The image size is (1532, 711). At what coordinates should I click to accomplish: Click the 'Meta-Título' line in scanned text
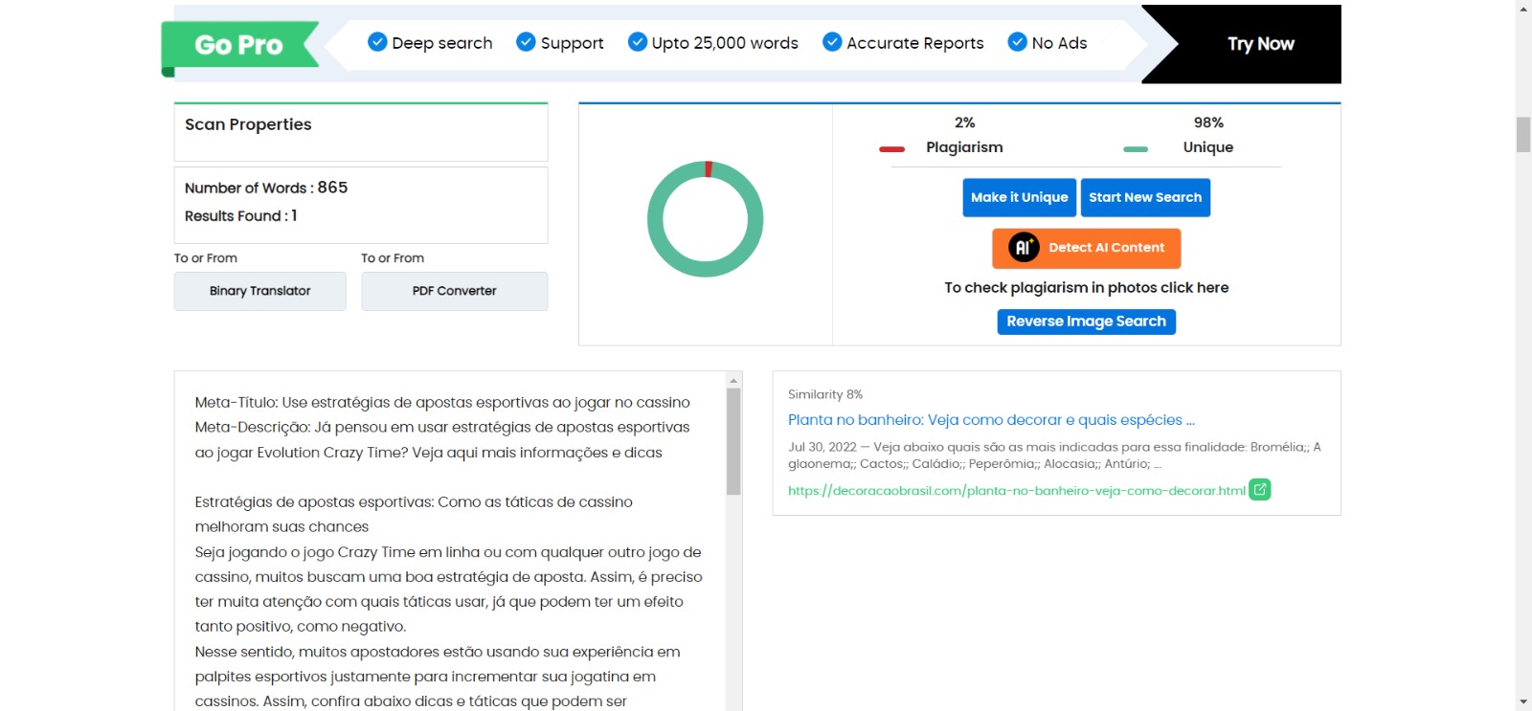tap(442, 403)
